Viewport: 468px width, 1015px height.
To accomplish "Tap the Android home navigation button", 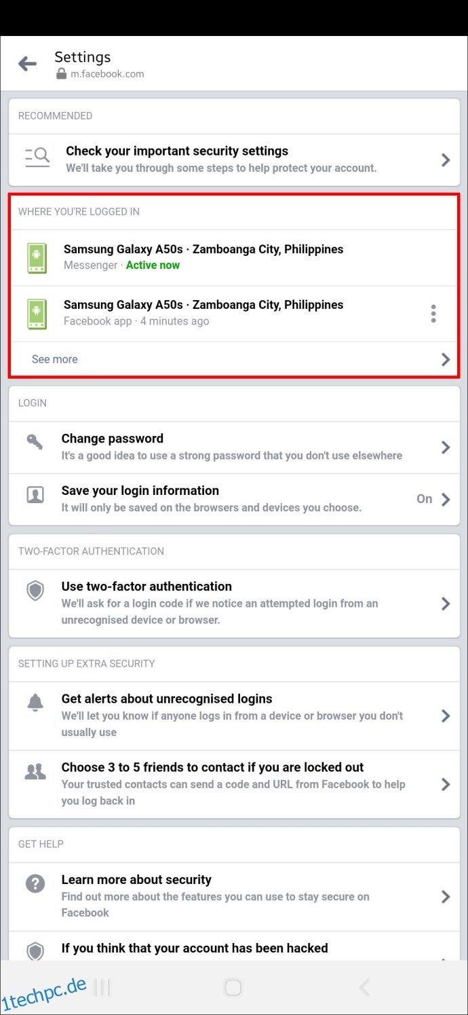I will (233, 987).
